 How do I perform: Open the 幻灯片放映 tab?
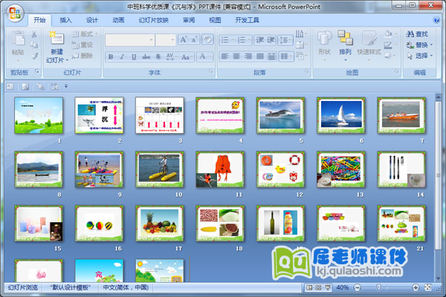point(154,20)
